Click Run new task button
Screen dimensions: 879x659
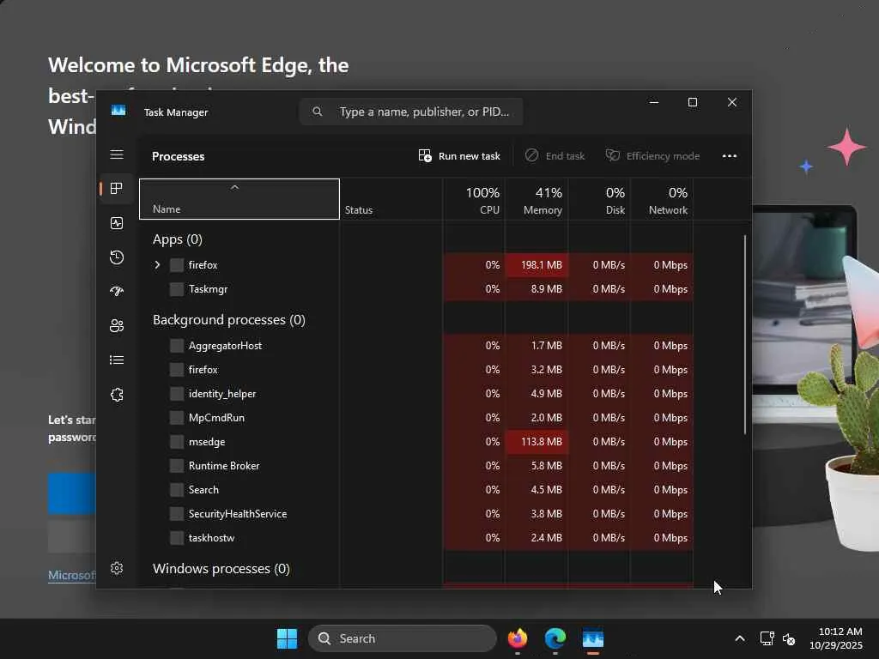[459, 156]
